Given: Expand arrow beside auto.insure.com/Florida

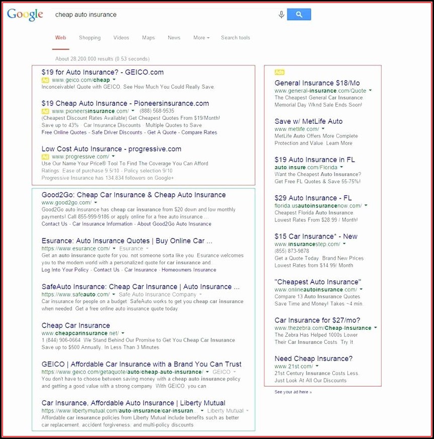Looking at the screenshot, I should pyautogui.click(x=341, y=167).
